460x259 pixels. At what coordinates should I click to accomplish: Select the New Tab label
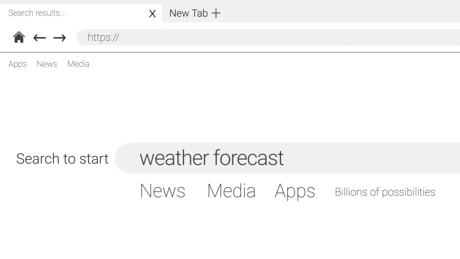(189, 13)
